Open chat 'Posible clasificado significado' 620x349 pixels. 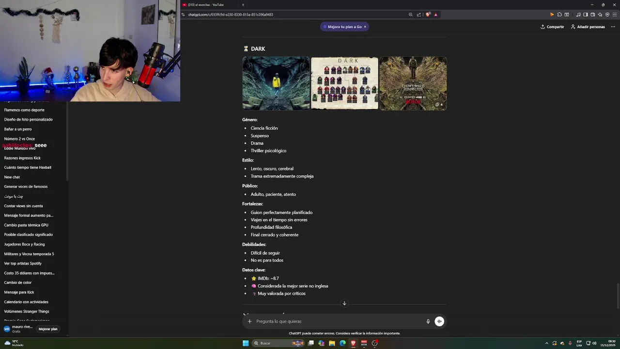(28, 235)
